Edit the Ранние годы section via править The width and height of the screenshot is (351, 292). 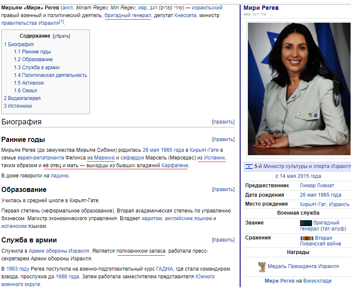(223, 139)
